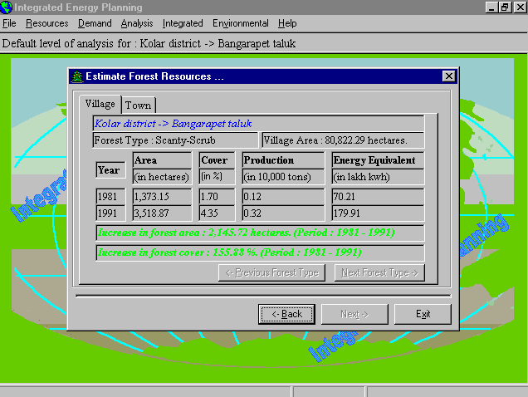This screenshot has width=528, height=397.
Task: Open the Integrated menu
Action: [183, 23]
